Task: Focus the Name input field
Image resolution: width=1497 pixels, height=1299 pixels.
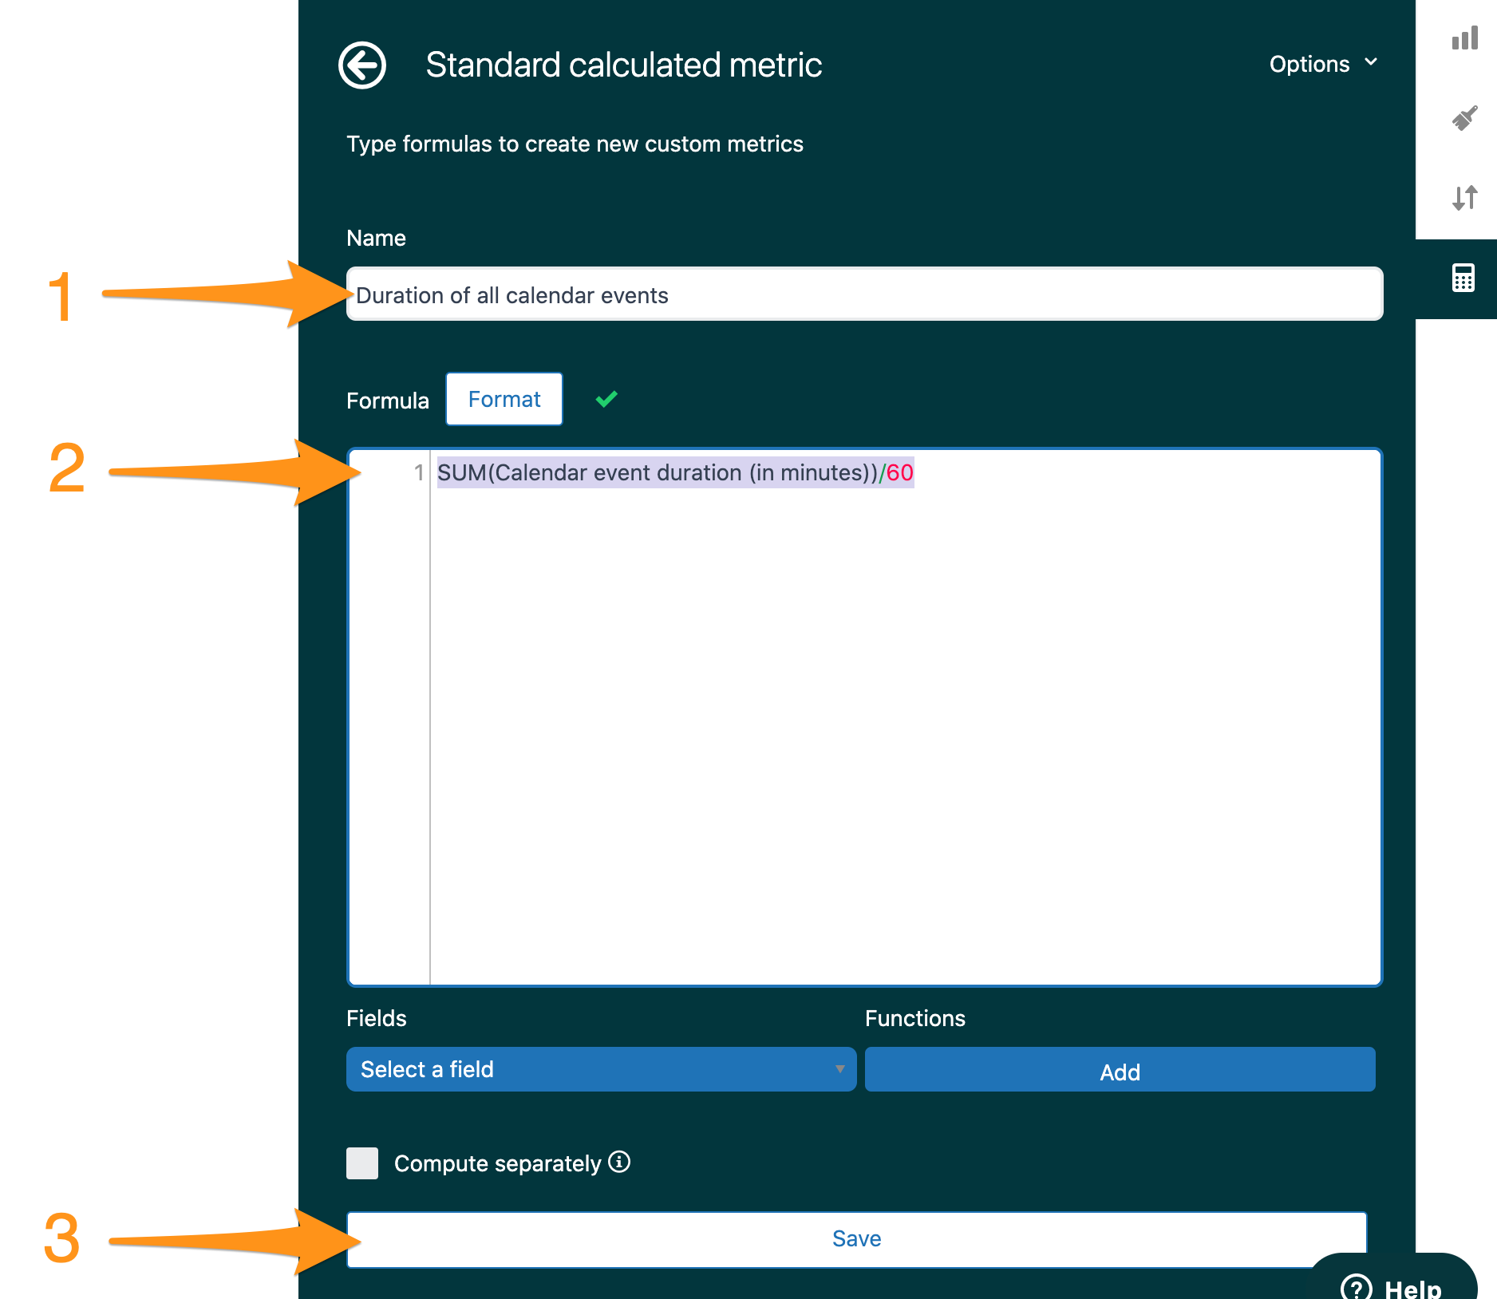Action: 864,294
